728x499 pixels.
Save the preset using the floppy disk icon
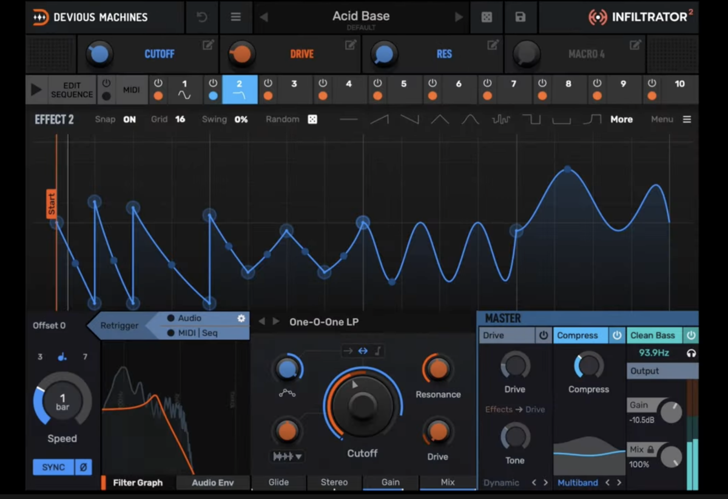(520, 17)
